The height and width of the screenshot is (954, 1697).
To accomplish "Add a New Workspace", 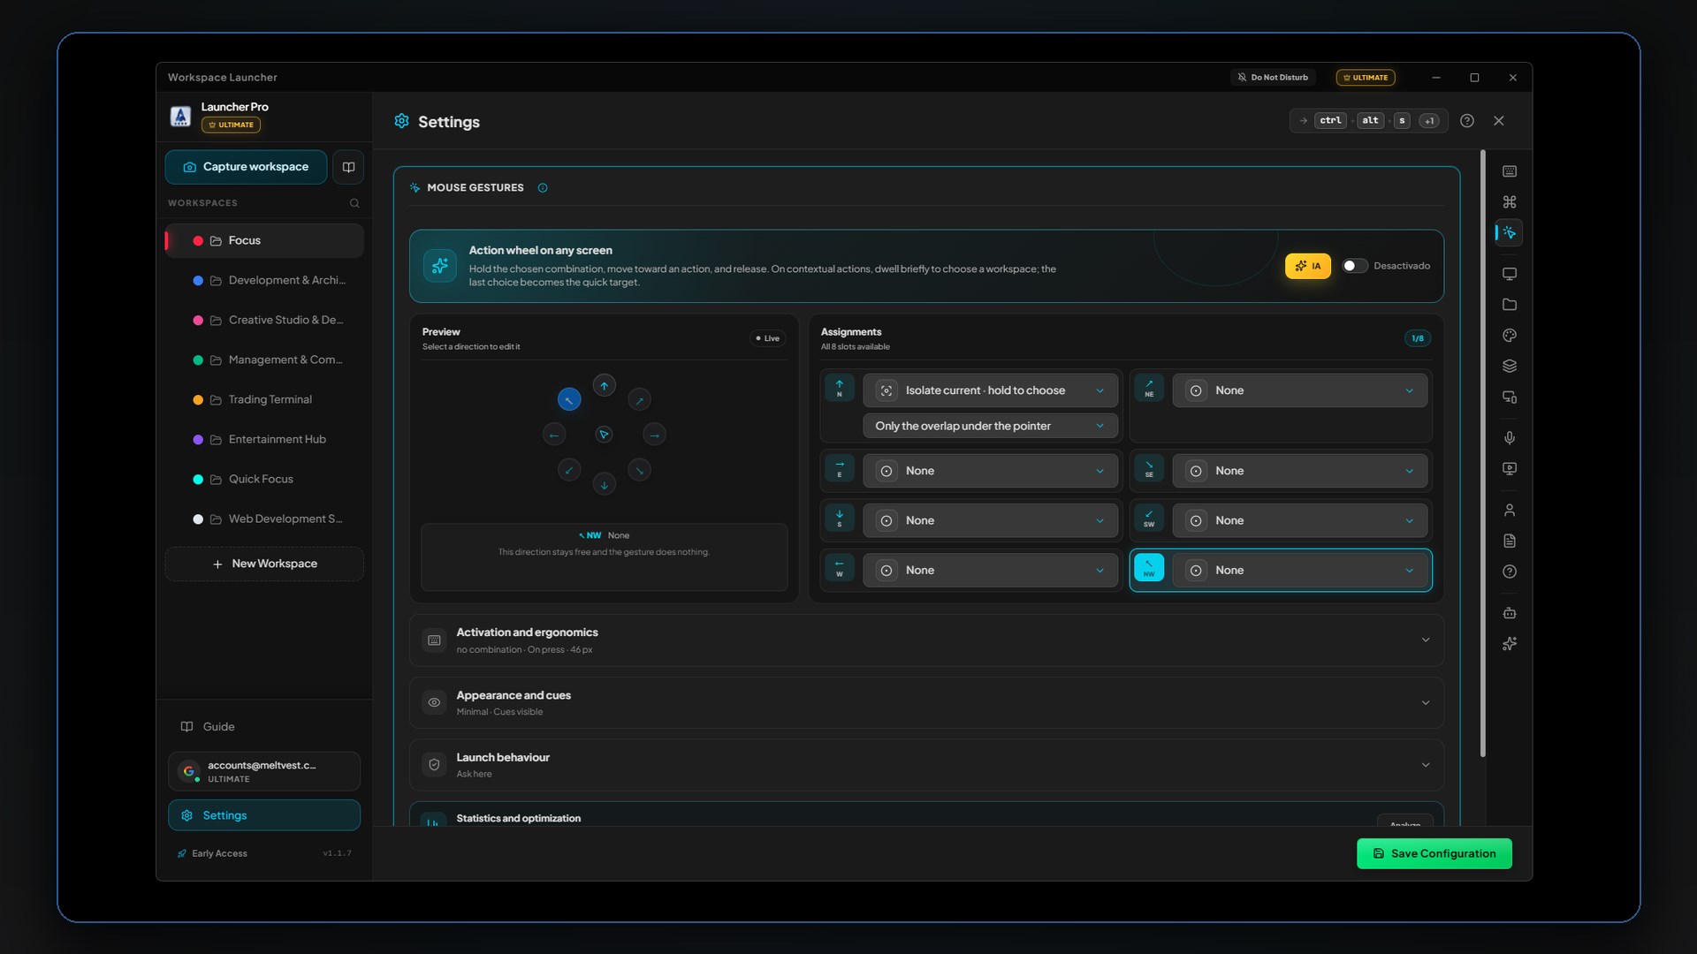I will click(264, 564).
